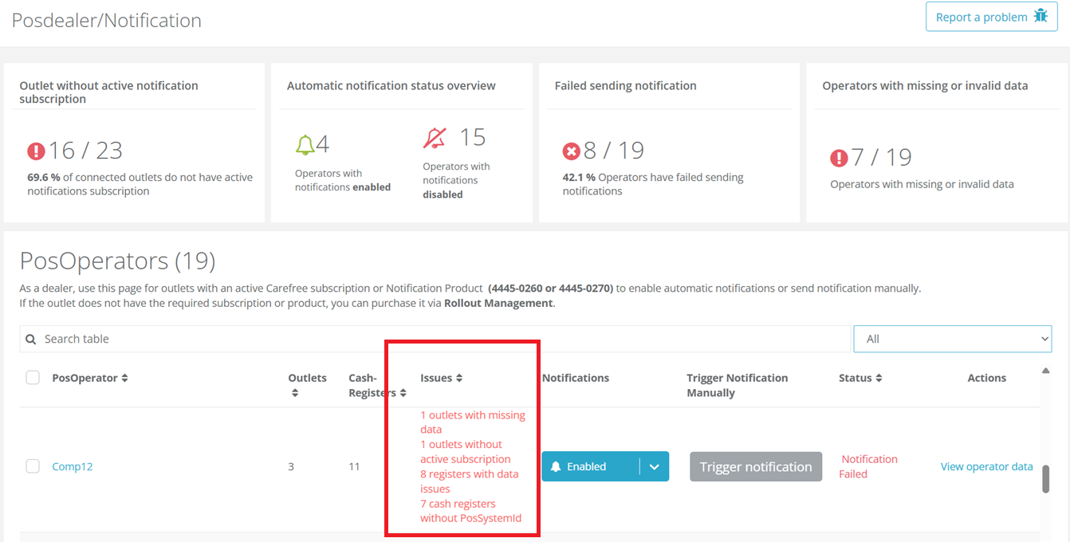This screenshot has height=542, width=1070.
Task: Check the Comp12 row checkbox
Action: pyautogui.click(x=33, y=466)
